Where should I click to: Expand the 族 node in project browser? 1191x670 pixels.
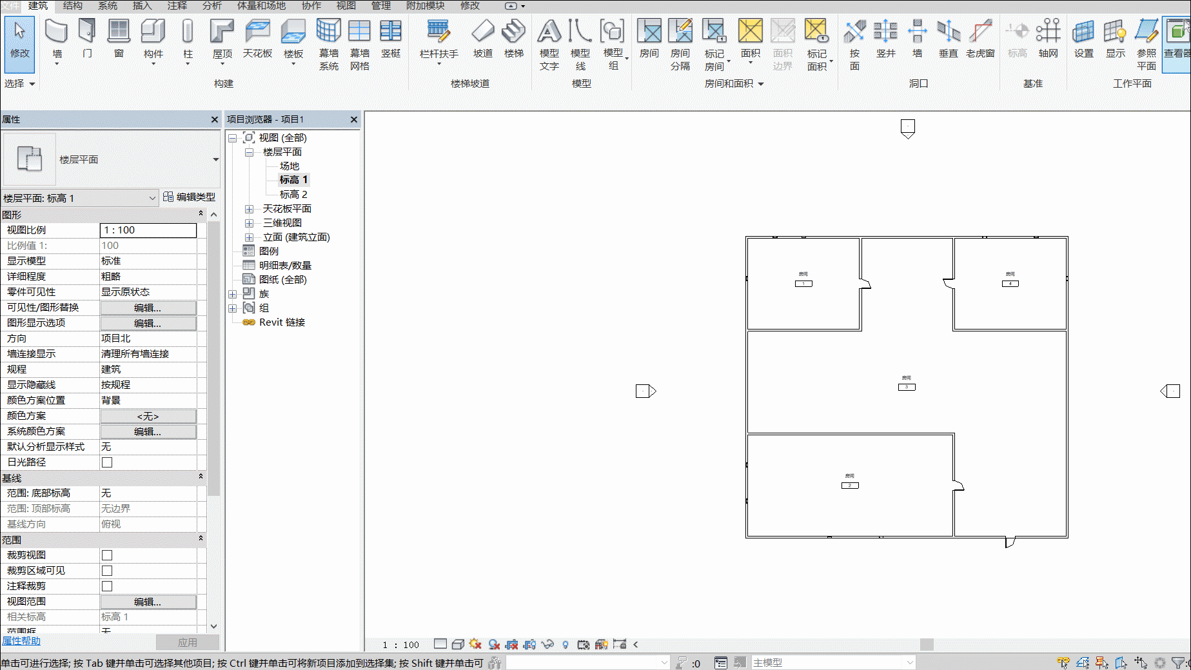coord(233,294)
